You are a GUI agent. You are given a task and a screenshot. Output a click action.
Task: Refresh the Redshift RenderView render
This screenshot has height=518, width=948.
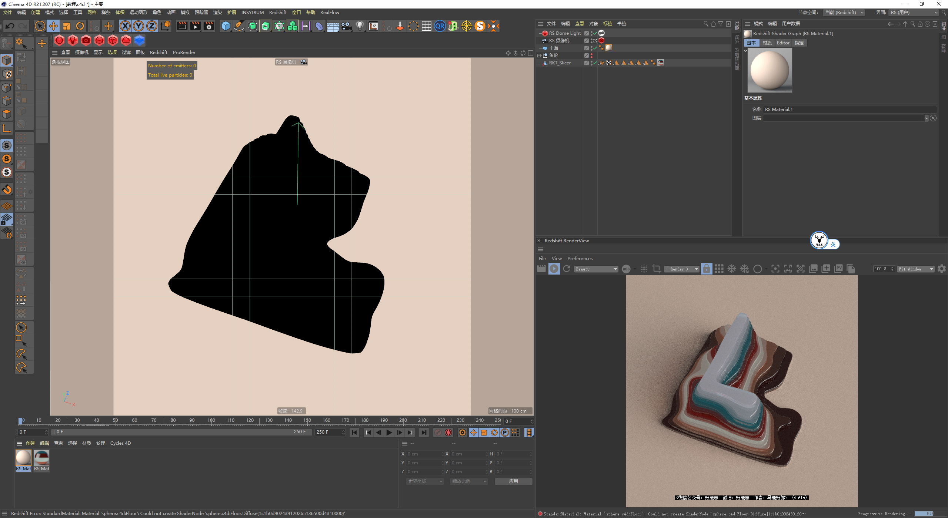[x=567, y=269]
